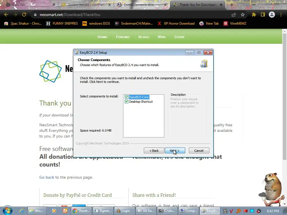Switch to the Login taskbar window

click(124, 211)
